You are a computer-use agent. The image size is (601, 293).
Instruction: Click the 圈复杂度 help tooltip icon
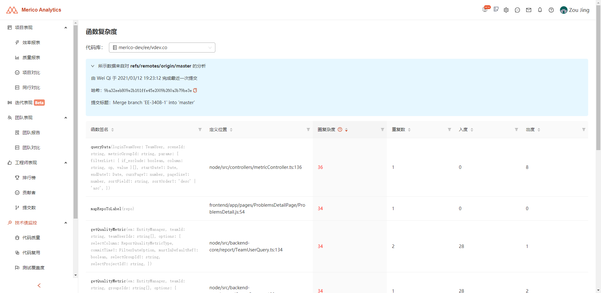340,129
